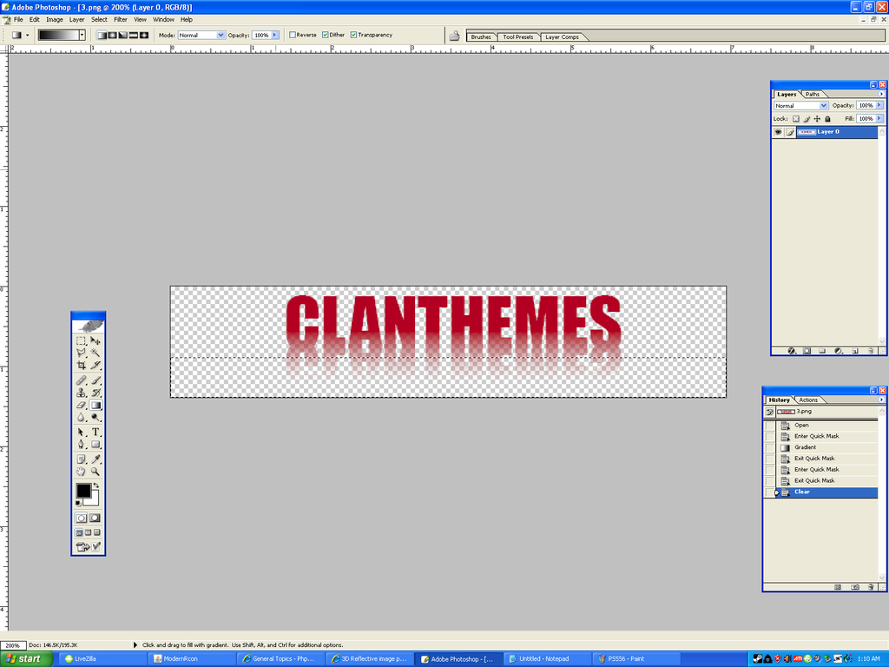
Task: Open the Brushes palette tab
Action: click(x=481, y=36)
